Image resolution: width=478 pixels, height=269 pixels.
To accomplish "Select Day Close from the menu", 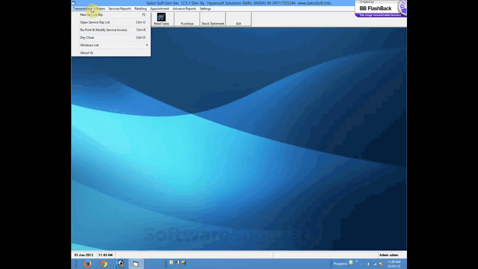I will pos(111,37).
